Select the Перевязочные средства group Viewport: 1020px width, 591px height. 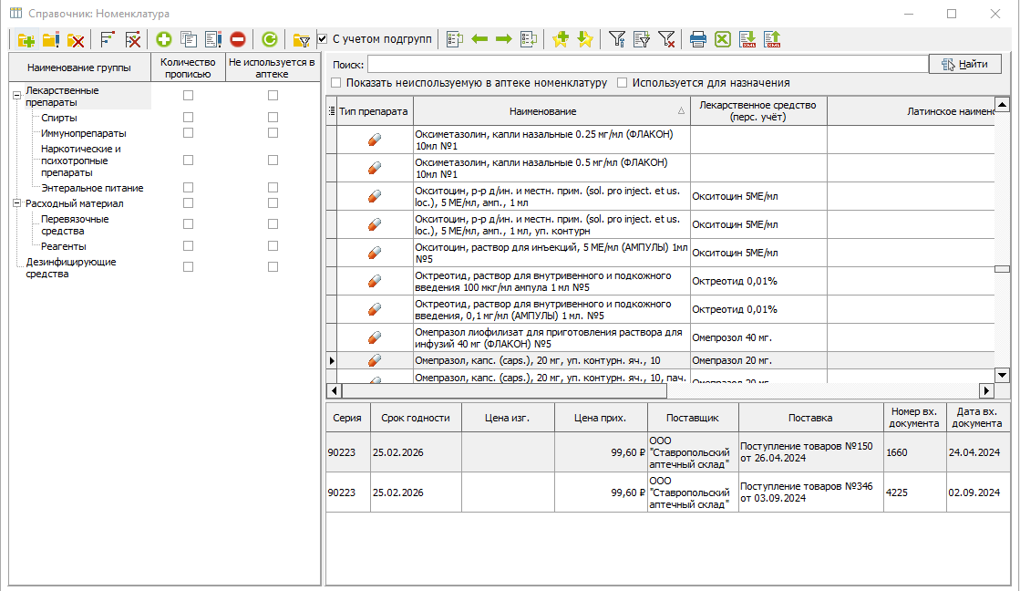pos(75,225)
